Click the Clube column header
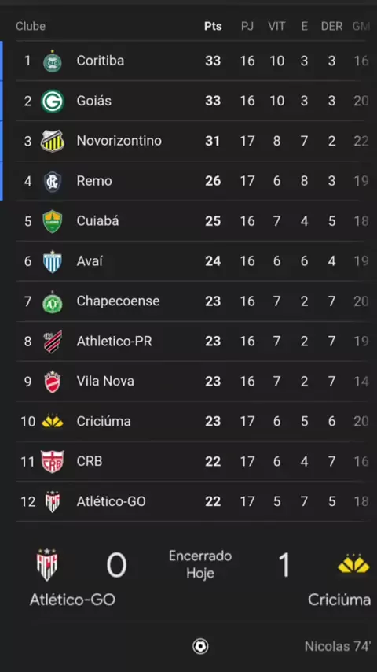377x672 pixels. [x=31, y=27]
